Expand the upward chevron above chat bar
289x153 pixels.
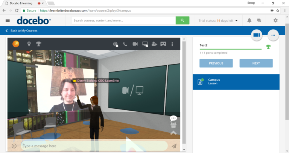tap(173, 132)
